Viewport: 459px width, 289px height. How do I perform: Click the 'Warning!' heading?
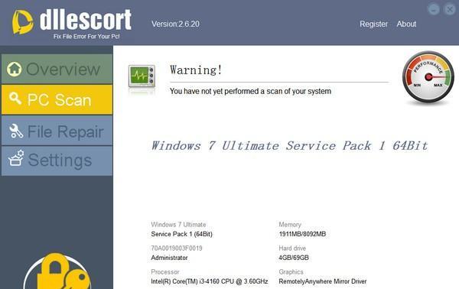coord(196,70)
